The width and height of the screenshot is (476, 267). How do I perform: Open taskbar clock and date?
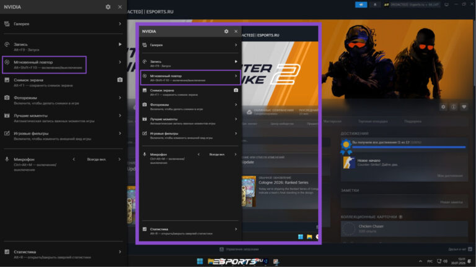pos(459,261)
